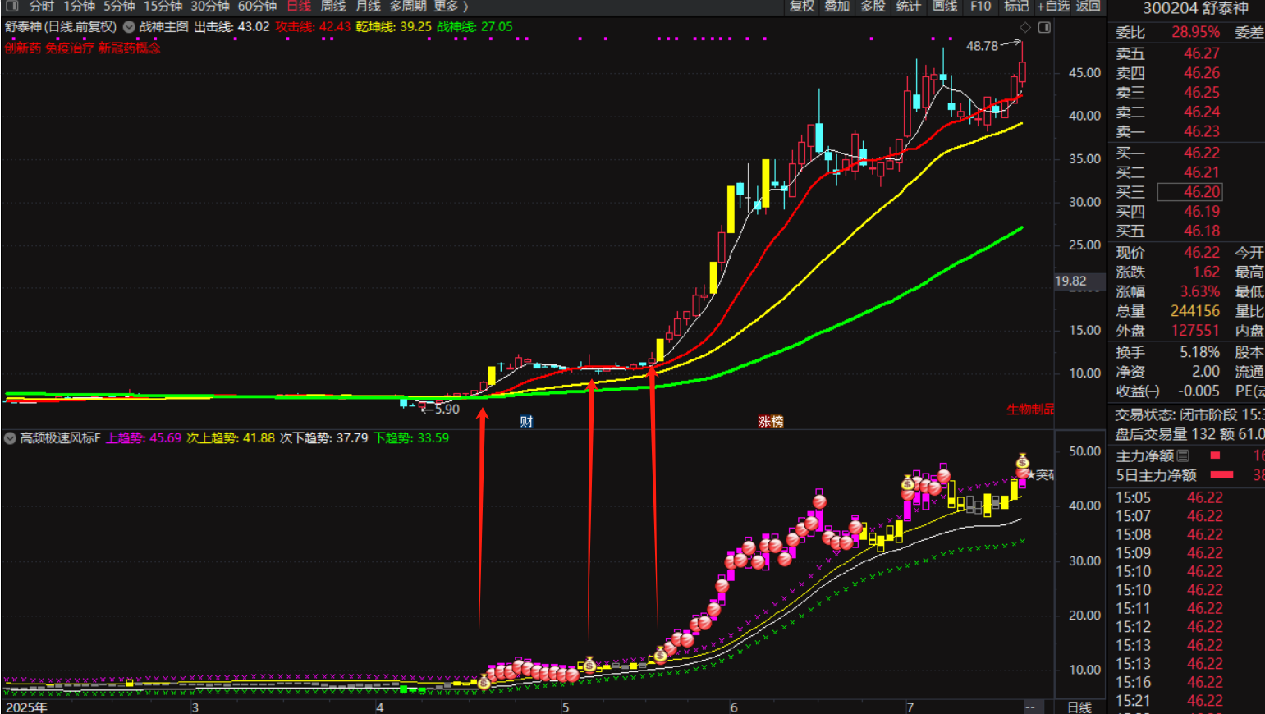Expand the 更多 timeframe options
The width and height of the screenshot is (1265, 714).
point(450,6)
